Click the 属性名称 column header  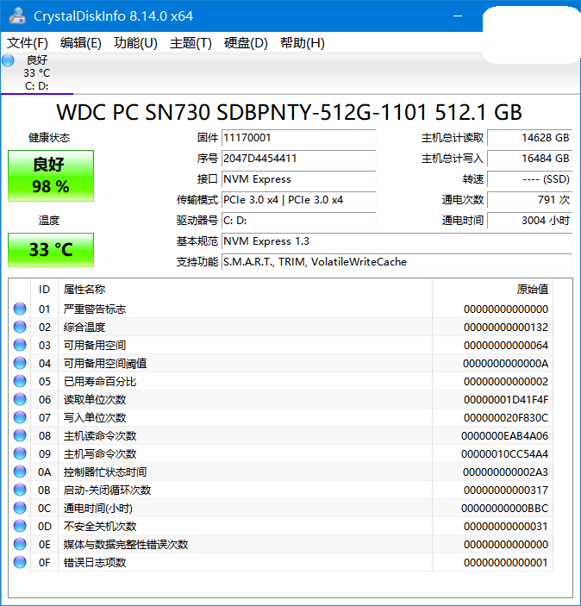pyautogui.click(x=245, y=289)
